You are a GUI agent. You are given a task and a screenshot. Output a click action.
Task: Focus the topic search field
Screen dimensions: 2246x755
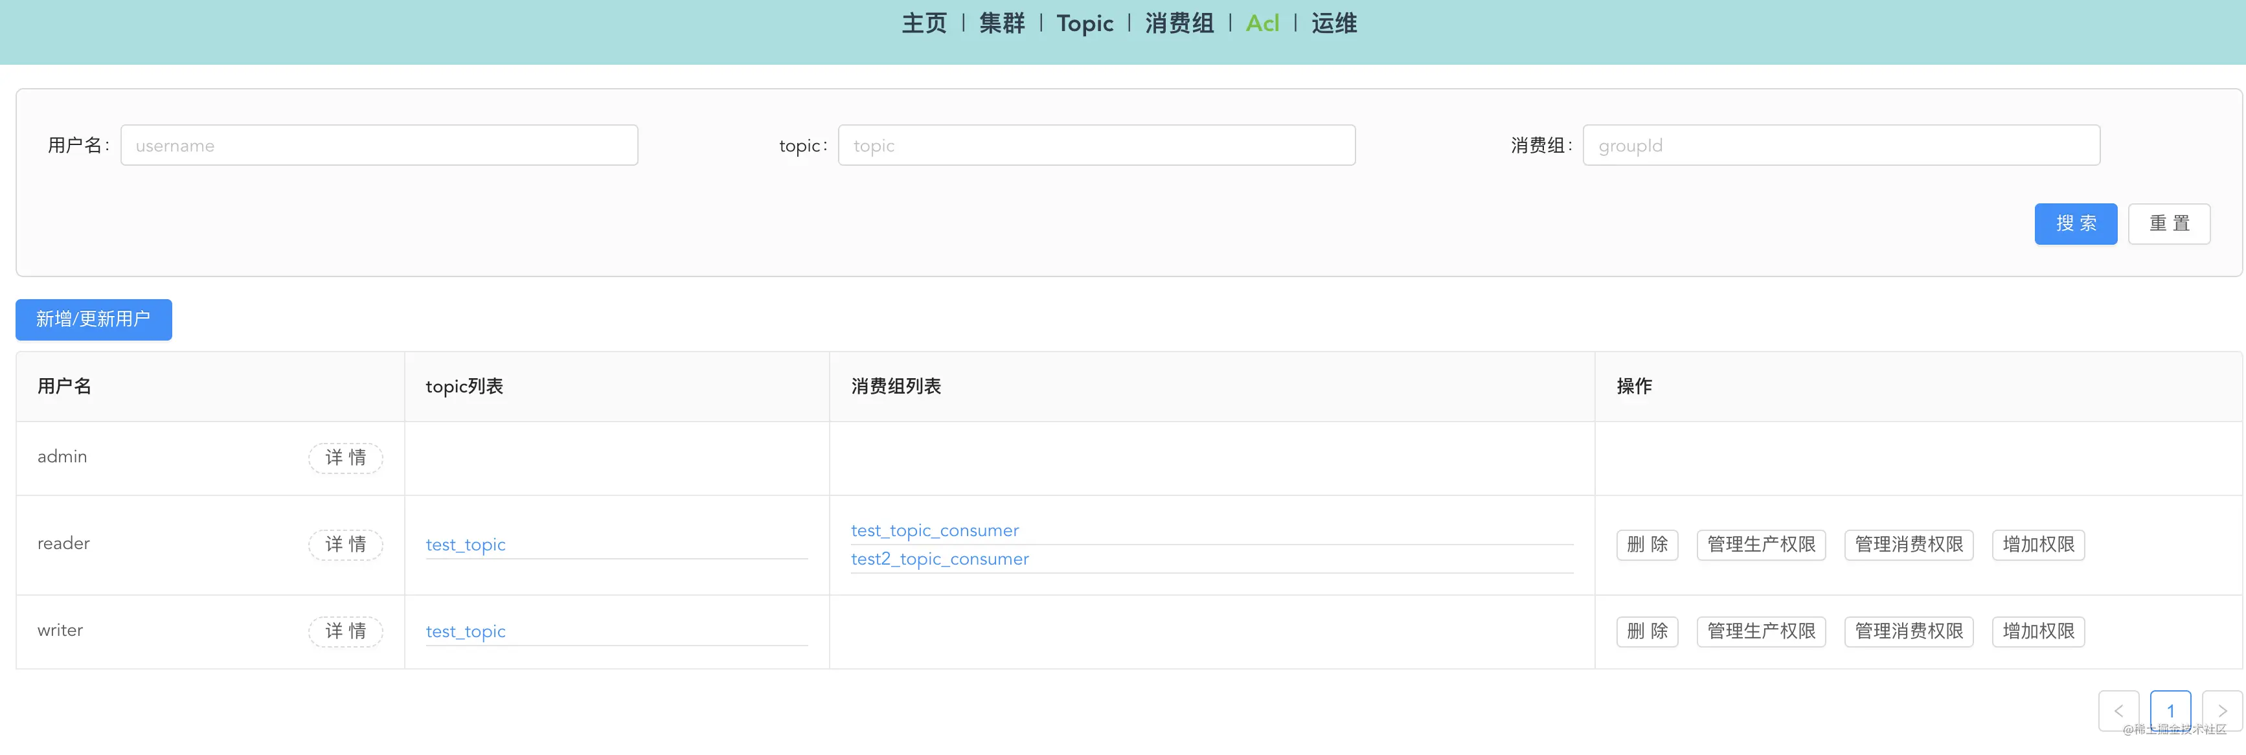coord(1097,145)
